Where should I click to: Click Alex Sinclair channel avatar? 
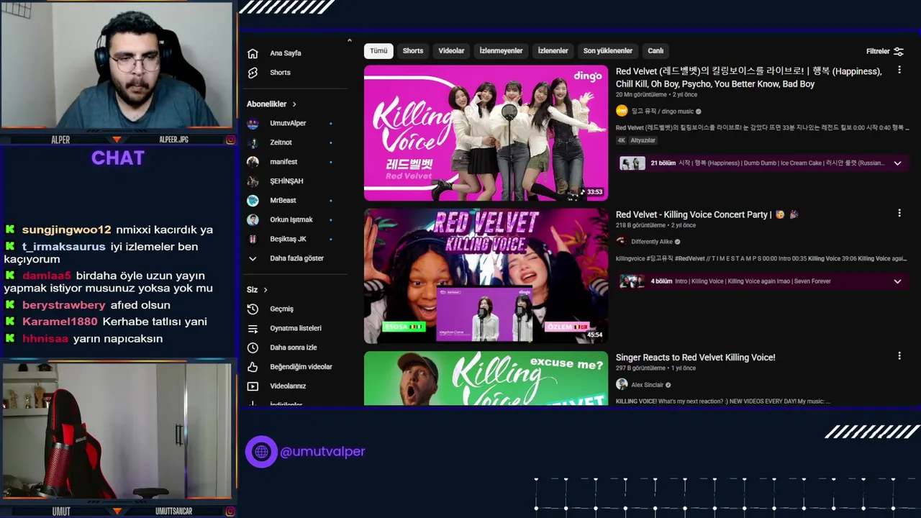point(622,384)
